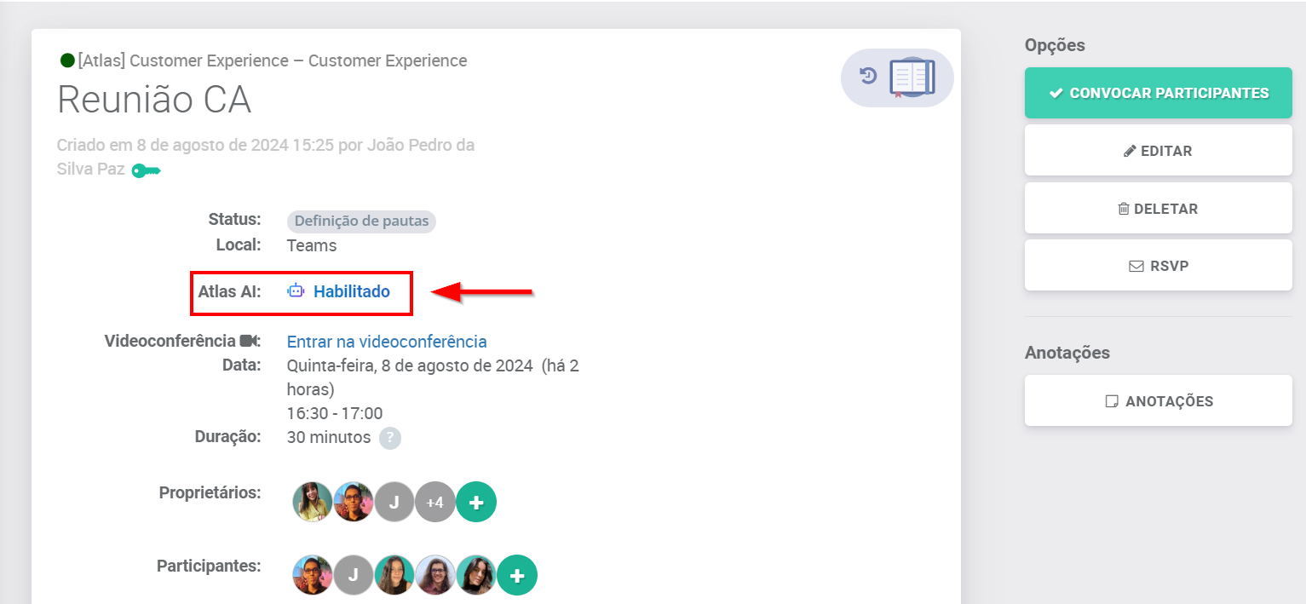Click the meeting history clock icon
Screen dimensions: 1306x604
click(868, 76)
